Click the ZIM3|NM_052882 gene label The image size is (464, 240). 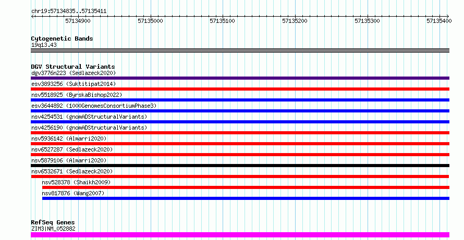(x=53, y=229)
